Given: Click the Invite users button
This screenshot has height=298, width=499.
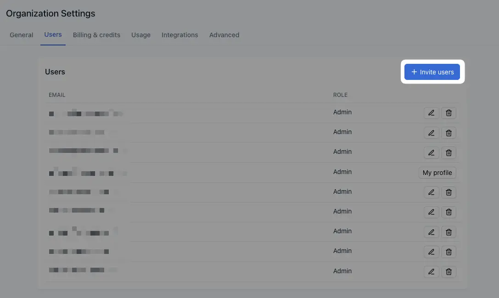Looking at the screenshot, I should (432, 72).
